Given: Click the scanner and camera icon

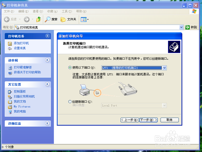Looking at the screenshot, I should 10,97.
